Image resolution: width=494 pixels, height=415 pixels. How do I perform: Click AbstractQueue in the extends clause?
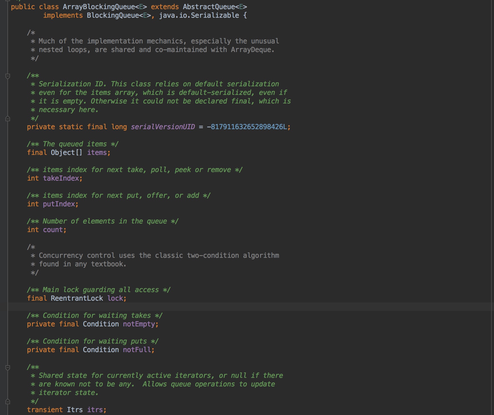(x=209, y=7)
